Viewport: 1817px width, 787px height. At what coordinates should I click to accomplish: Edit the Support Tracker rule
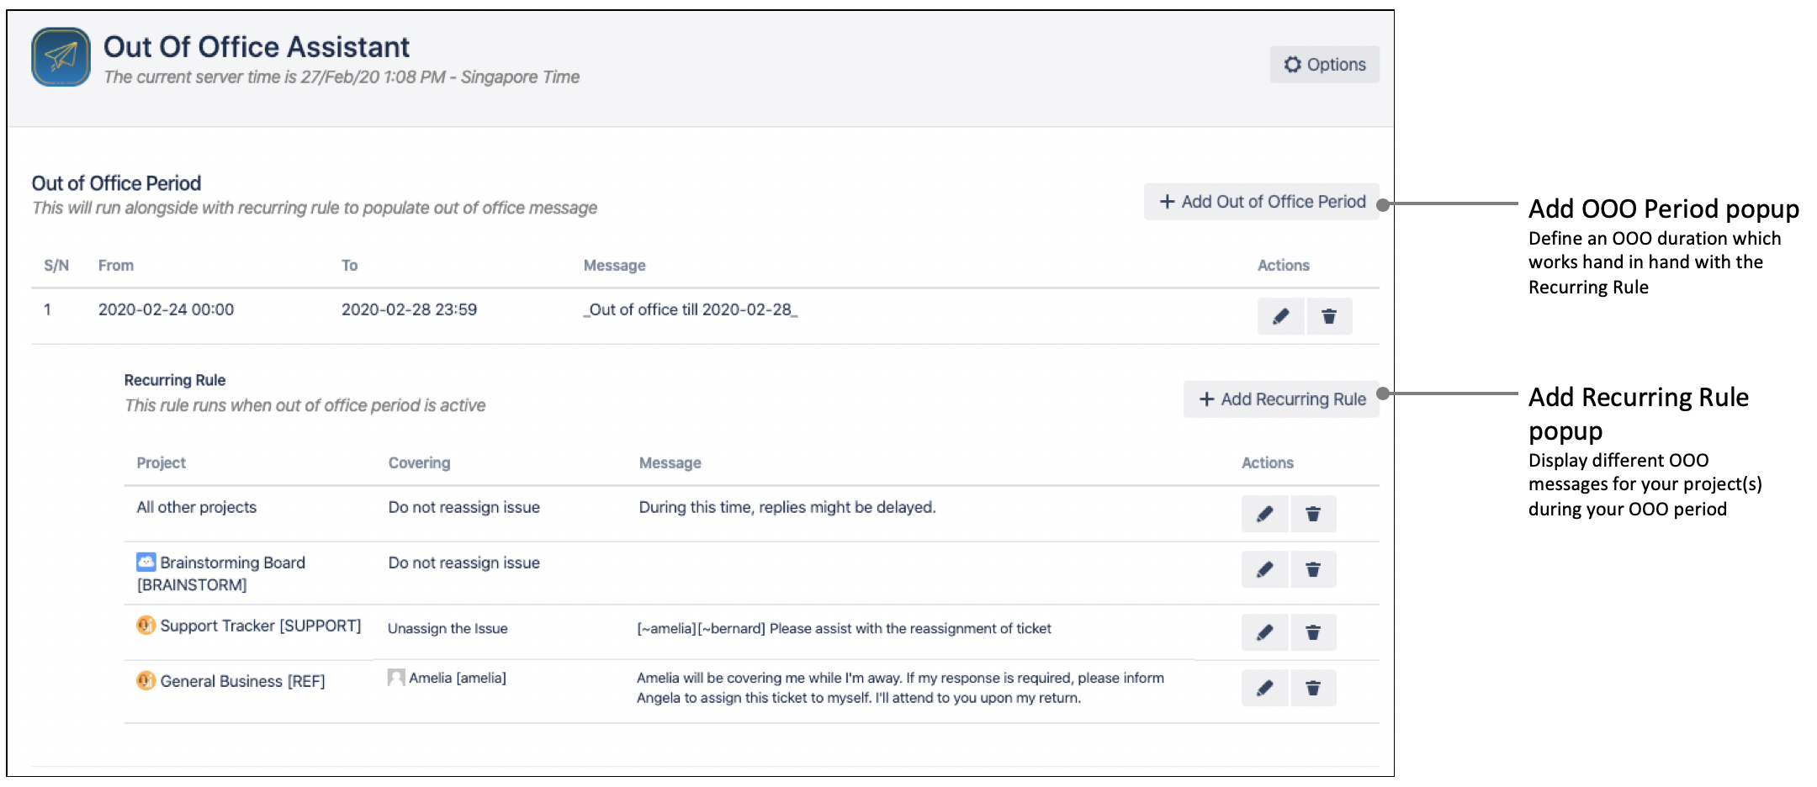pos(1264,633)
